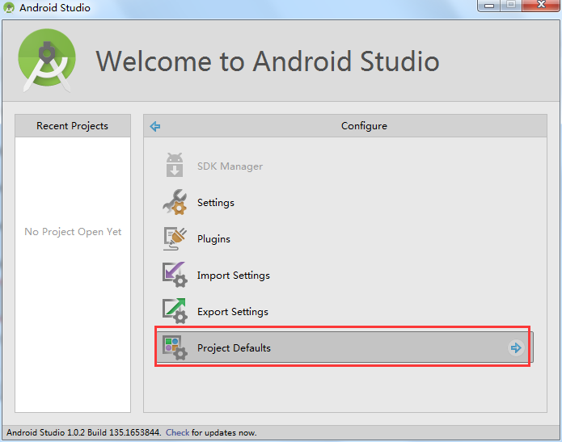
Task: Choose the Export Settings text label
Action: (x=233, y=312)
